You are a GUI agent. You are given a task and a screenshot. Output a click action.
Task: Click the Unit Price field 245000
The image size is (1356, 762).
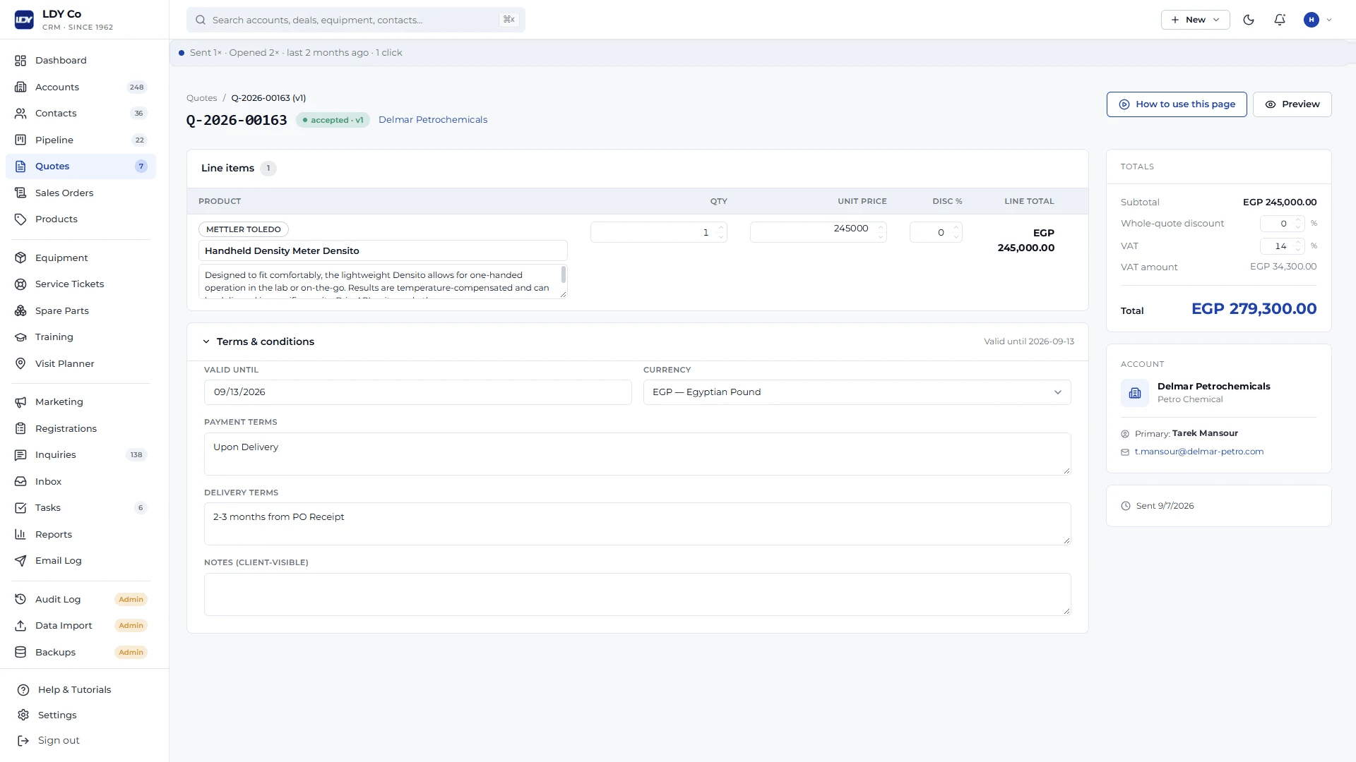click(819, 232)
